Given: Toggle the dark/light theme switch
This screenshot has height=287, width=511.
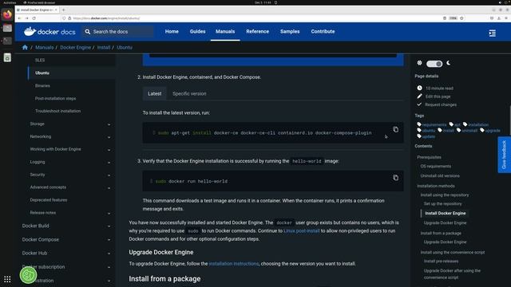Looking at the screenshot, I should (x=434, y=64).
